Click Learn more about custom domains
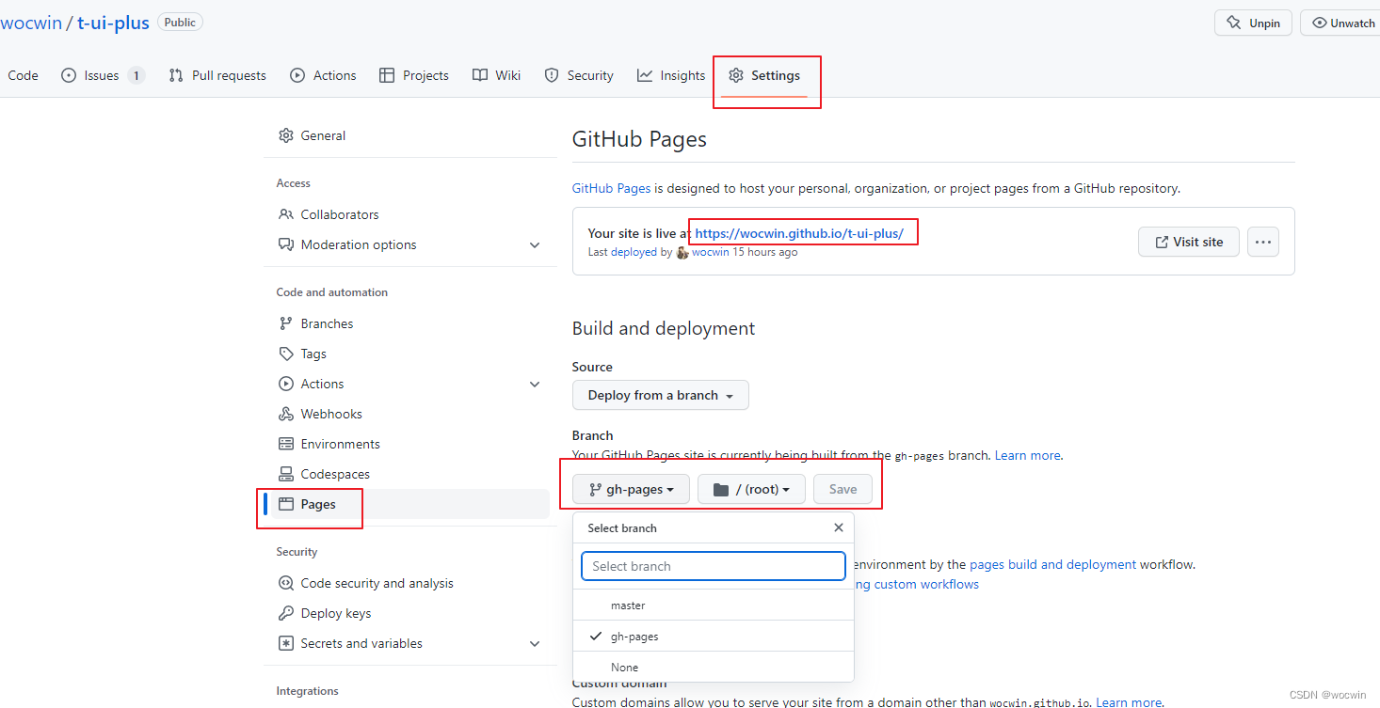This screenshot has height=708, width=1380. click(1129, 701)
